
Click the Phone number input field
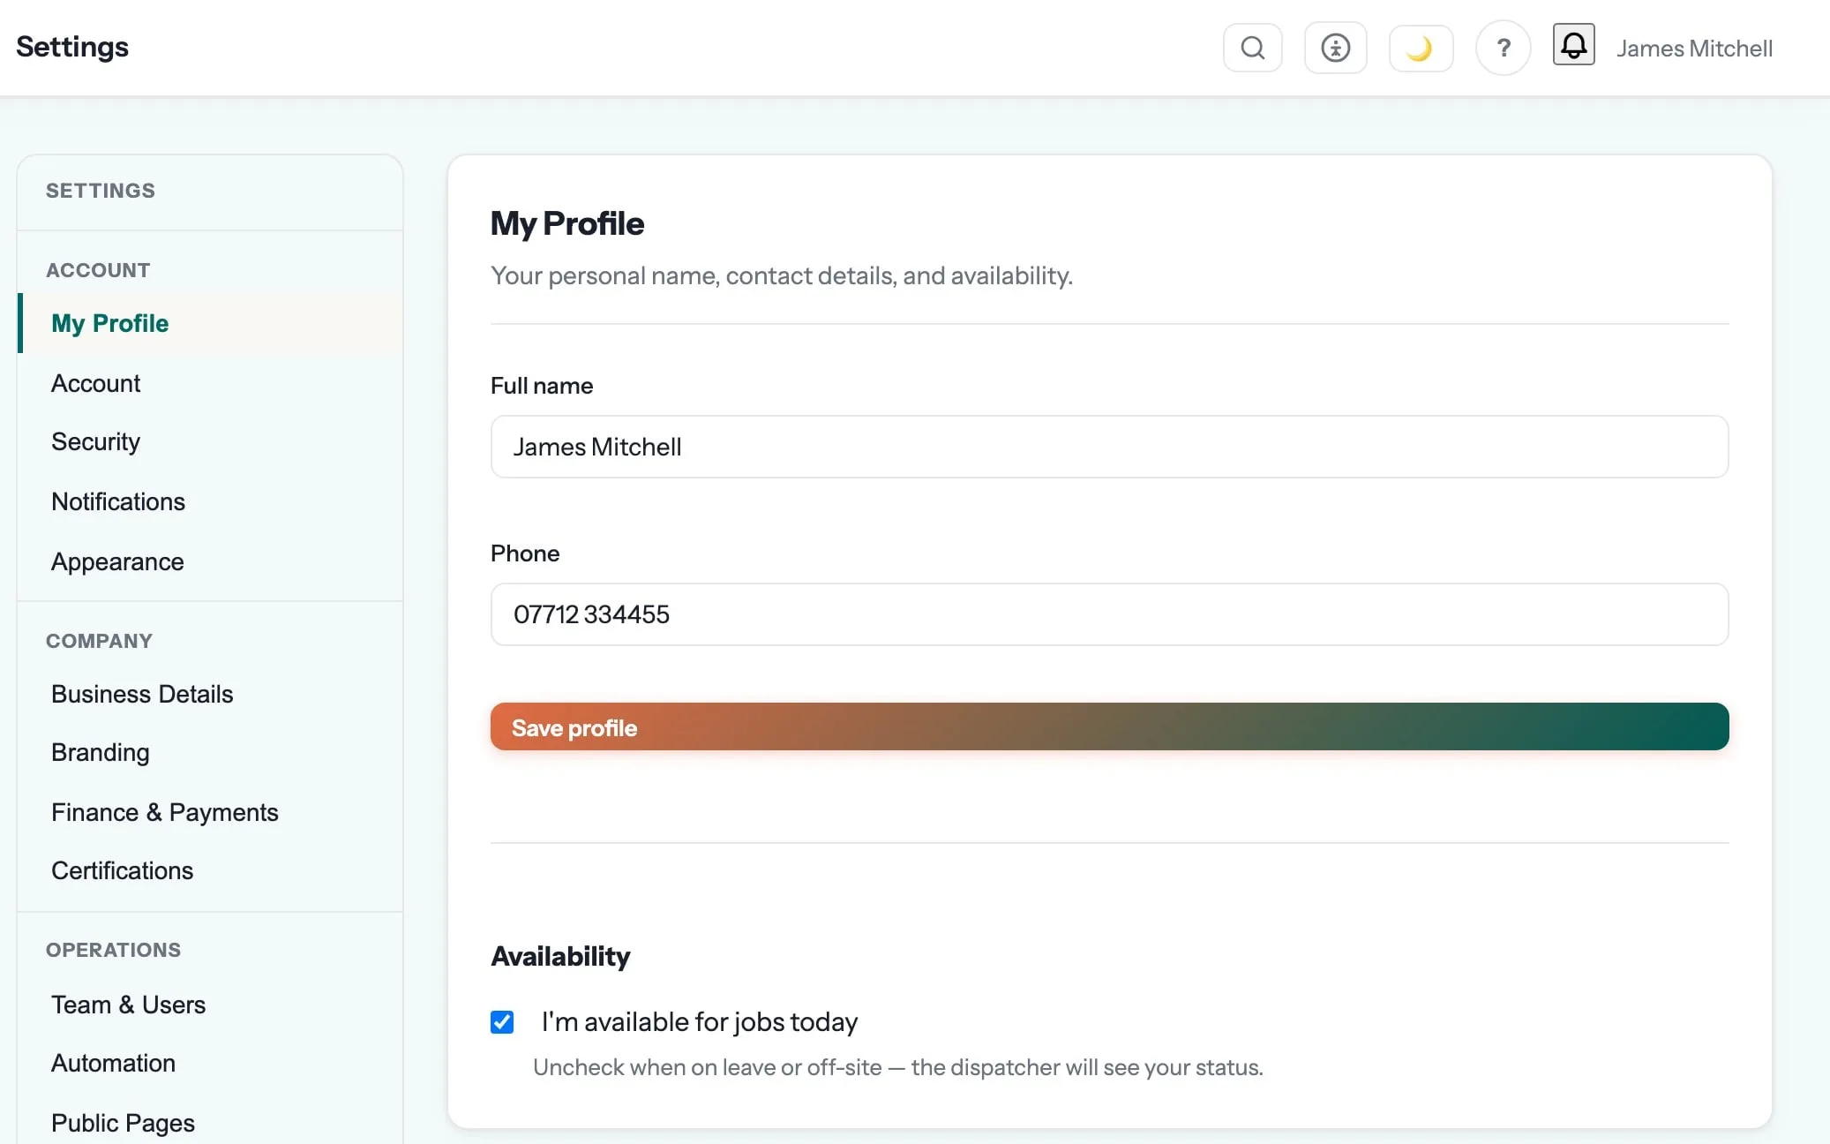pos(1109,614)
